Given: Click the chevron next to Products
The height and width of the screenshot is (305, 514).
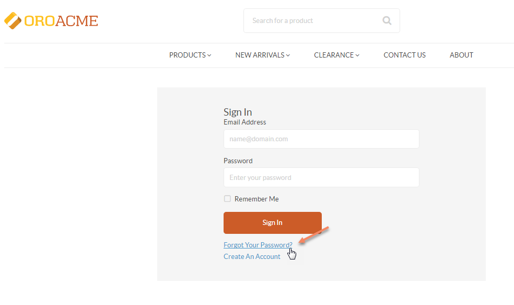Looking at the screenshot, I should (x=209, y=55).
